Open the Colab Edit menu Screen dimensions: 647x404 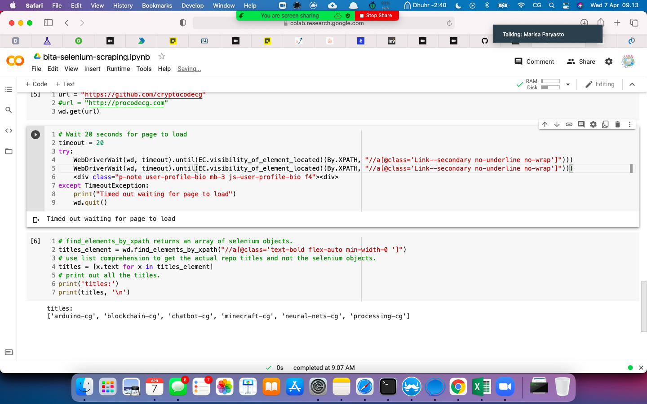(x=53, y=69)
